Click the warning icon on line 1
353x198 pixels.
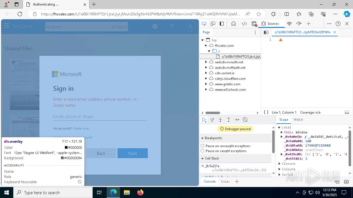pyautogui.click(x=281, y=40)
